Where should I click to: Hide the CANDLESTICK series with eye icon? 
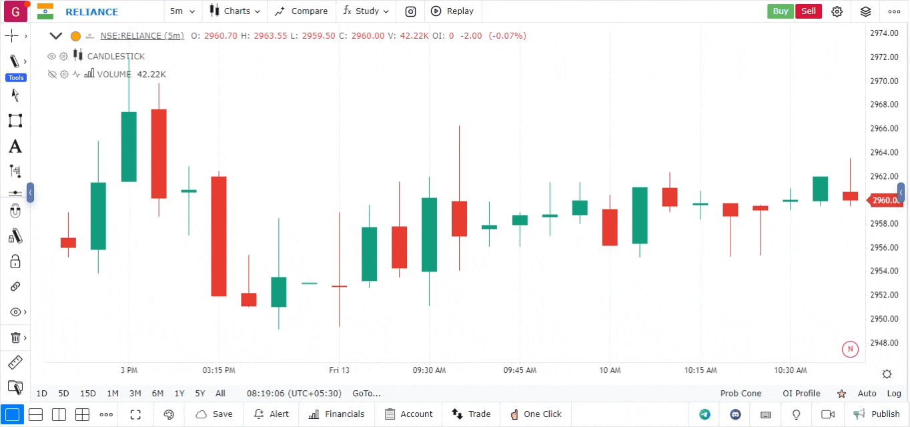[51, 57]
